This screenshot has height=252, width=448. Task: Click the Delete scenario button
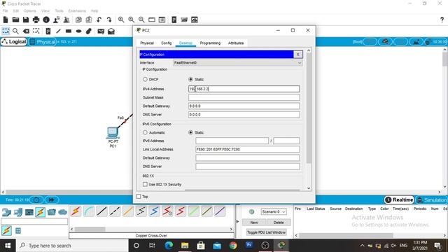(x=279, y=223)
